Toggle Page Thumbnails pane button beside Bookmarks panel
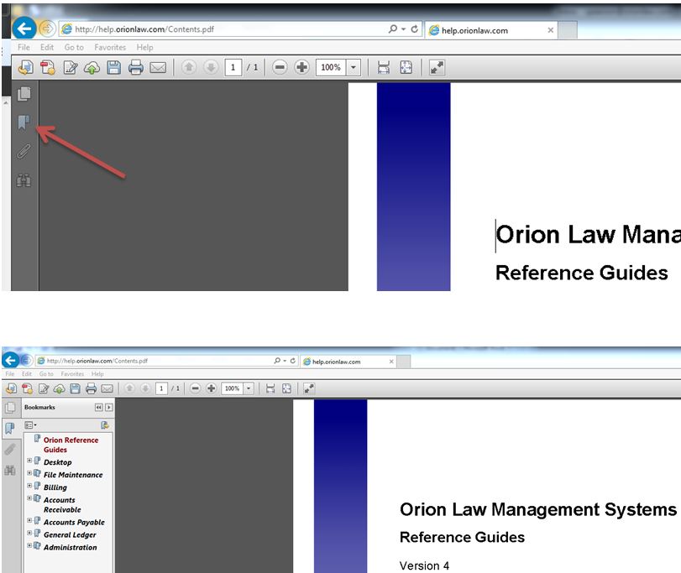The width and height of the screenshot is (681, 573). point(10,407)
